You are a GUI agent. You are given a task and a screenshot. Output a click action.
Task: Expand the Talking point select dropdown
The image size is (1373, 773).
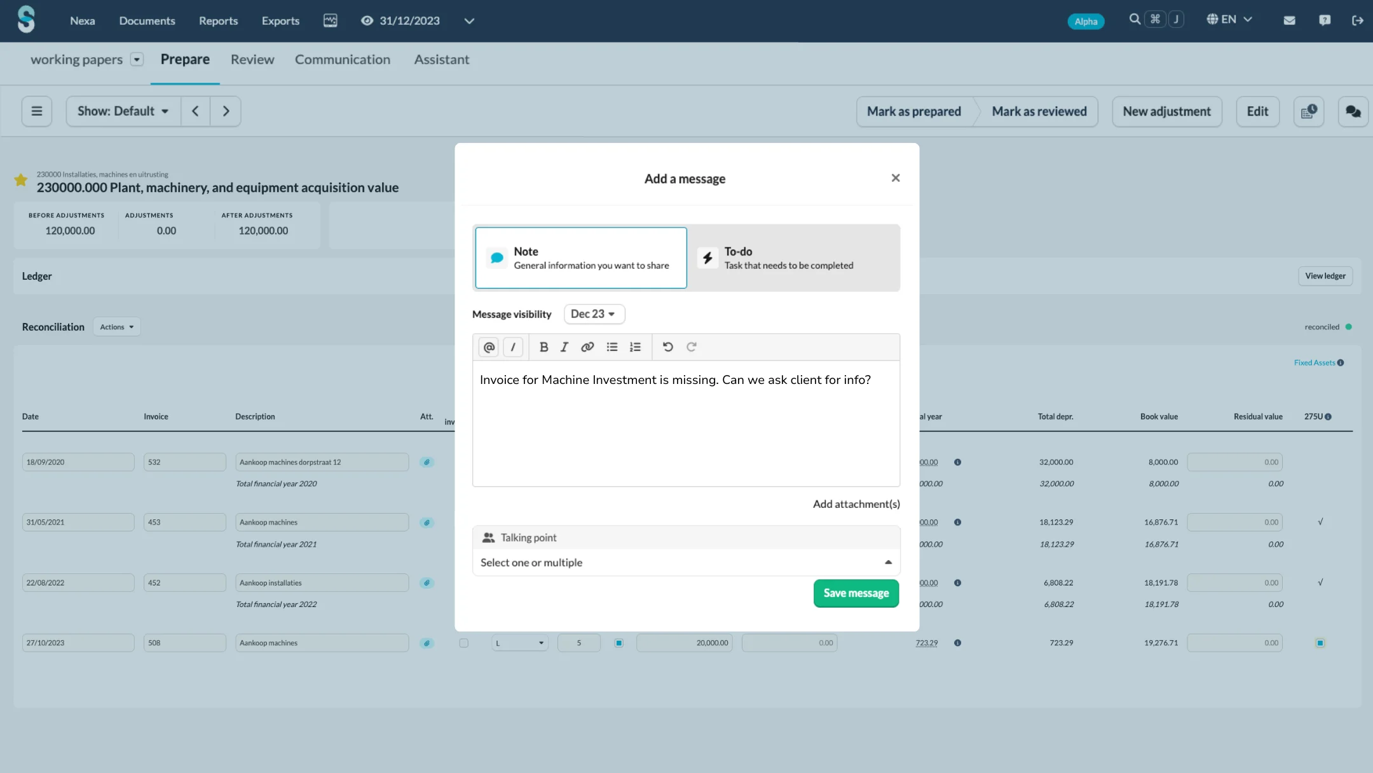(x=685, y=563)
